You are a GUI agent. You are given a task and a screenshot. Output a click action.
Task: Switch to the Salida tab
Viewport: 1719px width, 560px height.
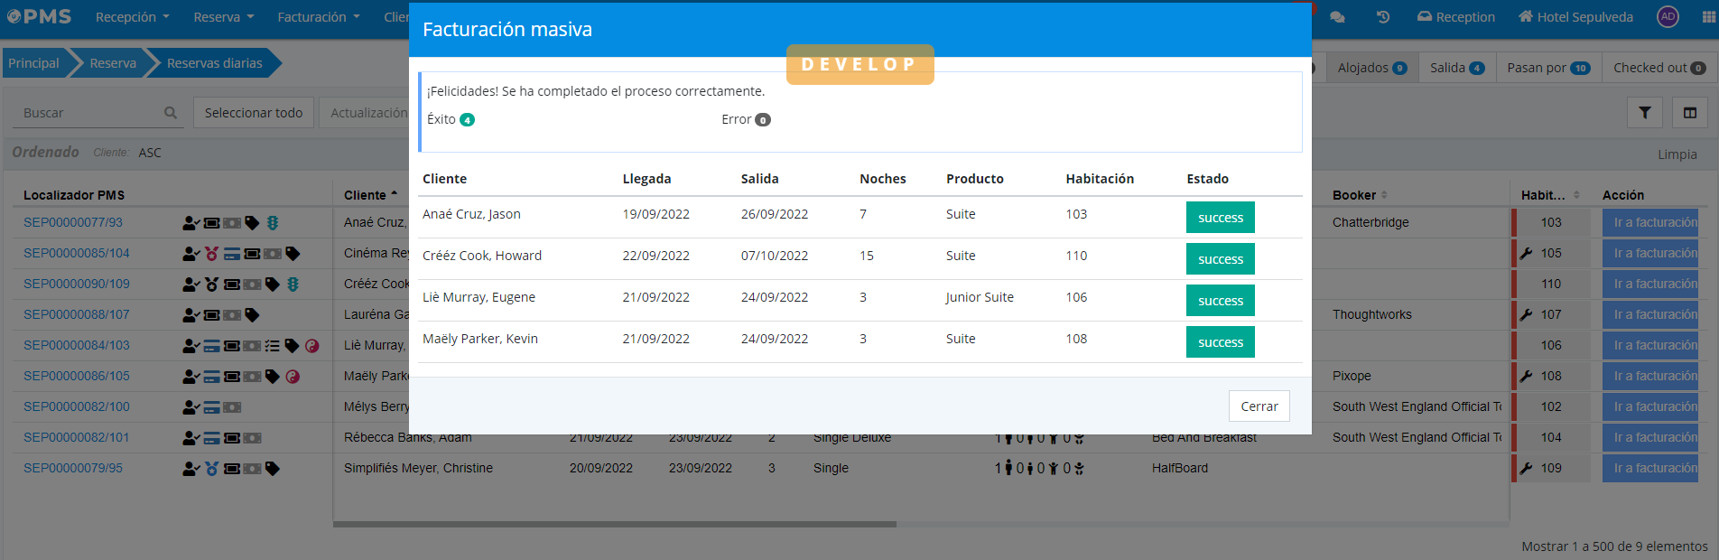pyautogui.click(x=1455, y=68)
